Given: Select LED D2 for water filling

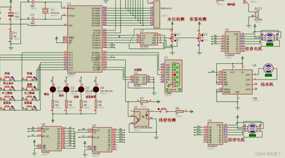Looking at the screenshot, I should pos(66,89).
